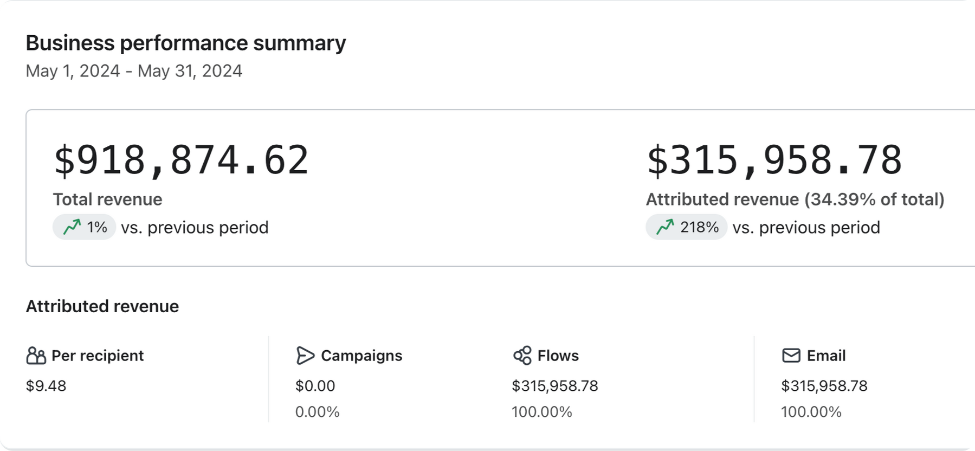Click the large attributed revenue amount
The image size is (975, 451).
[x=774, y=160]
